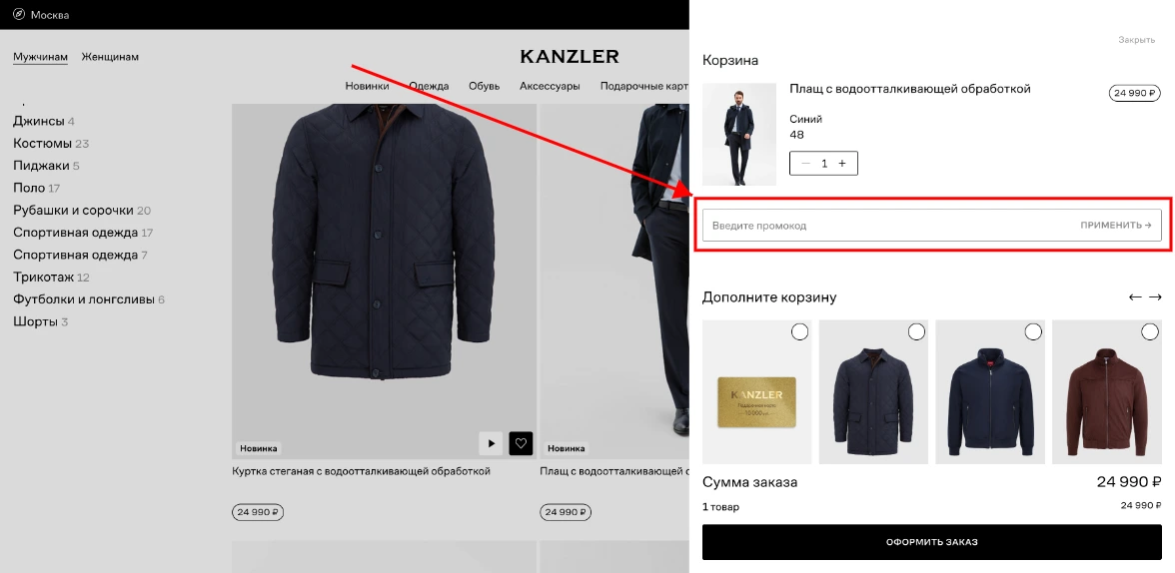Open the coat thumbnail in cart
Screen dimensions: 1175x573
coord(739,134)
